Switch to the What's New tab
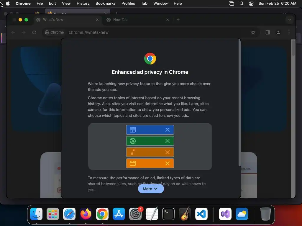Viewport: 302px width, 226px height. [68, 20]
